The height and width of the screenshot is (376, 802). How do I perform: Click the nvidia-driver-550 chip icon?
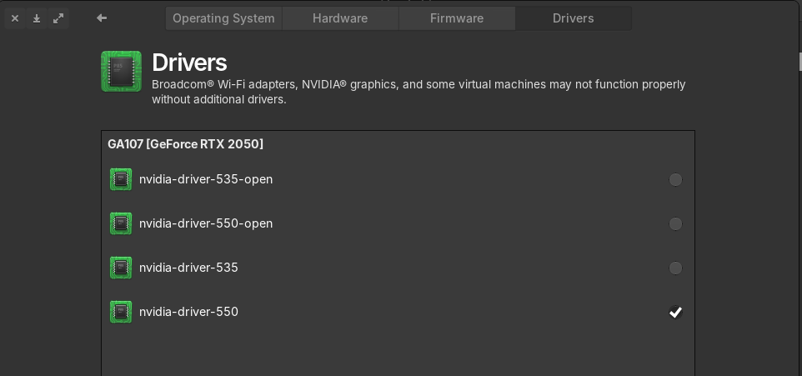coord(121,312)
